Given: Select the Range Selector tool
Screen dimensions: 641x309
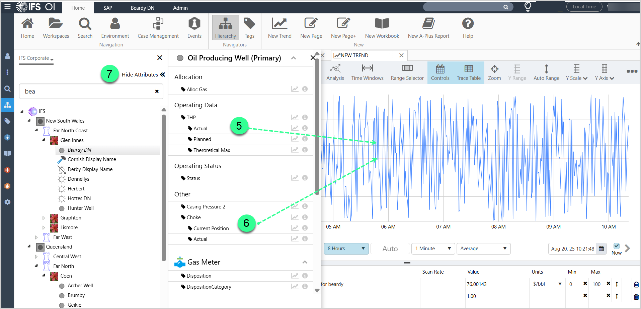Looking at the screenshot, I should pyautogui.click(x=407, y=72).
